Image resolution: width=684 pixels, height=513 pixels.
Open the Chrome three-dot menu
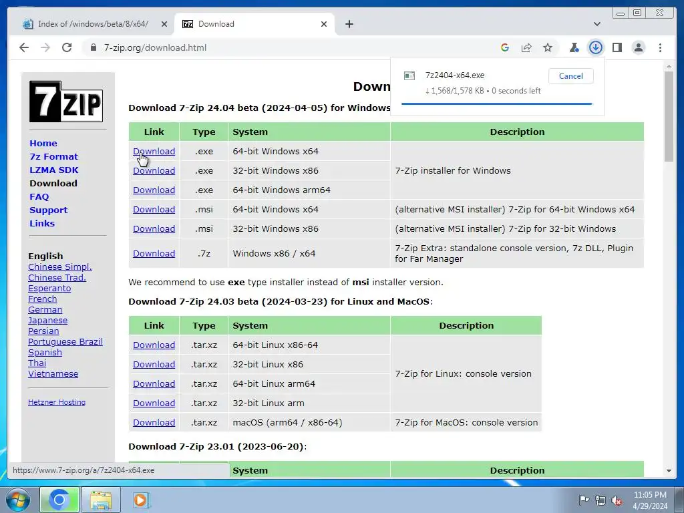[x=660, y=47]
